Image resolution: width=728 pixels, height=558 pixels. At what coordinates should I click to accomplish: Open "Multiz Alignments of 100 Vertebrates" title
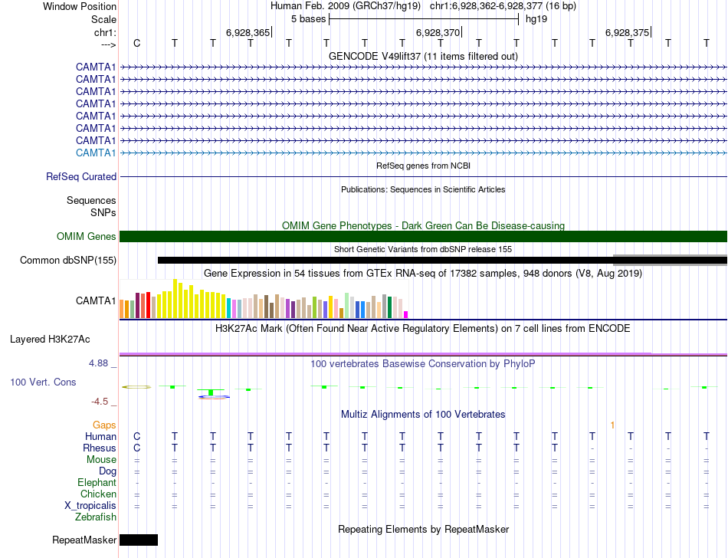point(423,415)
